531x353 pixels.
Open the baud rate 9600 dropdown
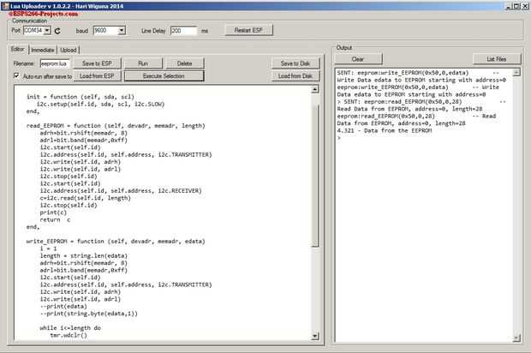122,31
